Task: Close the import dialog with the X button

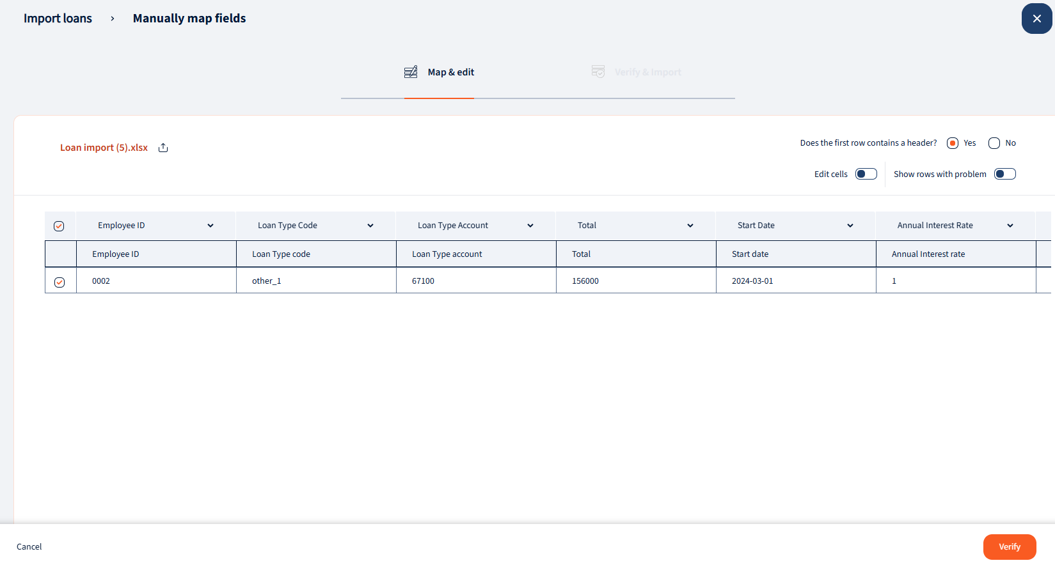Action: click(1036, 19)
